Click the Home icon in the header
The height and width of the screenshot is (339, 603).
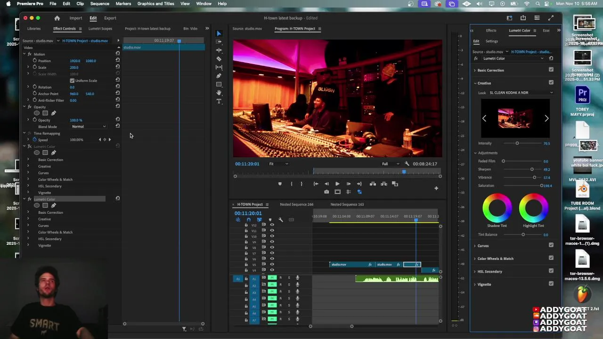click(x=57, y=18)
